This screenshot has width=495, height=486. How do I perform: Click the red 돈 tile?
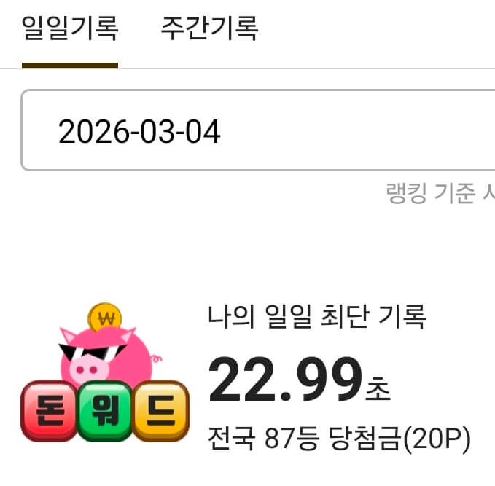50,410
